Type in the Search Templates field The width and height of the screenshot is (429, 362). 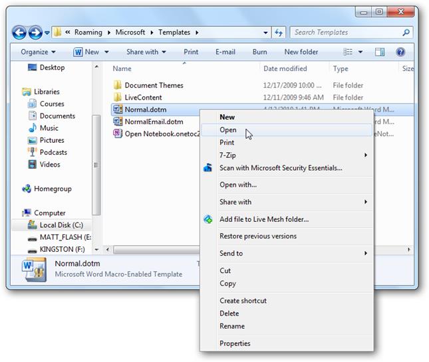345,32
